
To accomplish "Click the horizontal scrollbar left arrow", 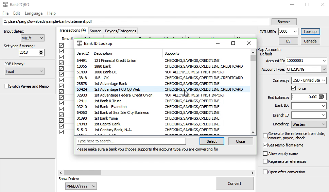I will click(x=61, y=173).
